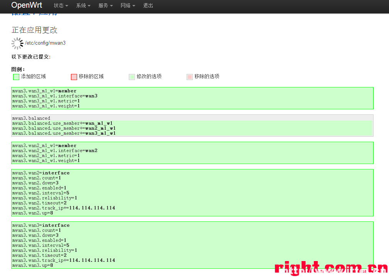
Task: Click line mwan3.wan3.enabled=1
Action: point(39,240)
